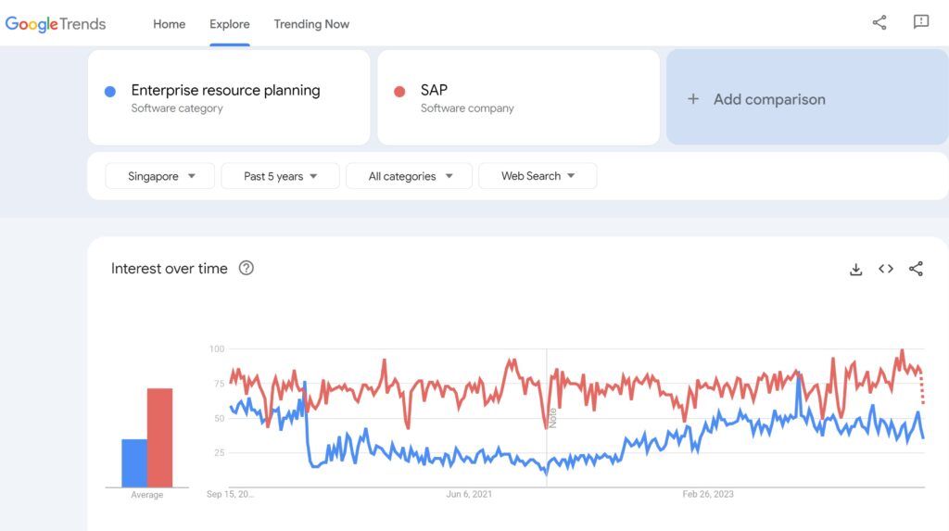Image resolution: width=949 pixels, height=531 pixels.
Task: Share the Interest over time chart
Action: [x=916, y=269]
